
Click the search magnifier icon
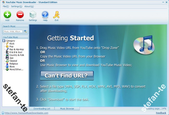click(25, 31)
